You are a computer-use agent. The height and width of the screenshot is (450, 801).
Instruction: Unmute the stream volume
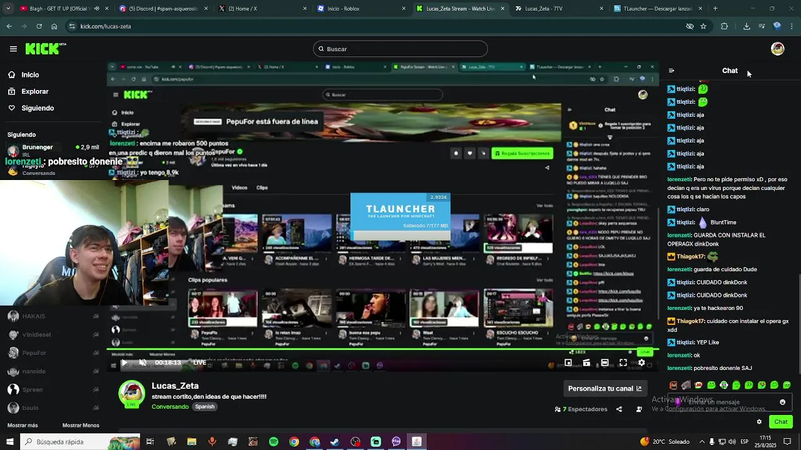143,362
